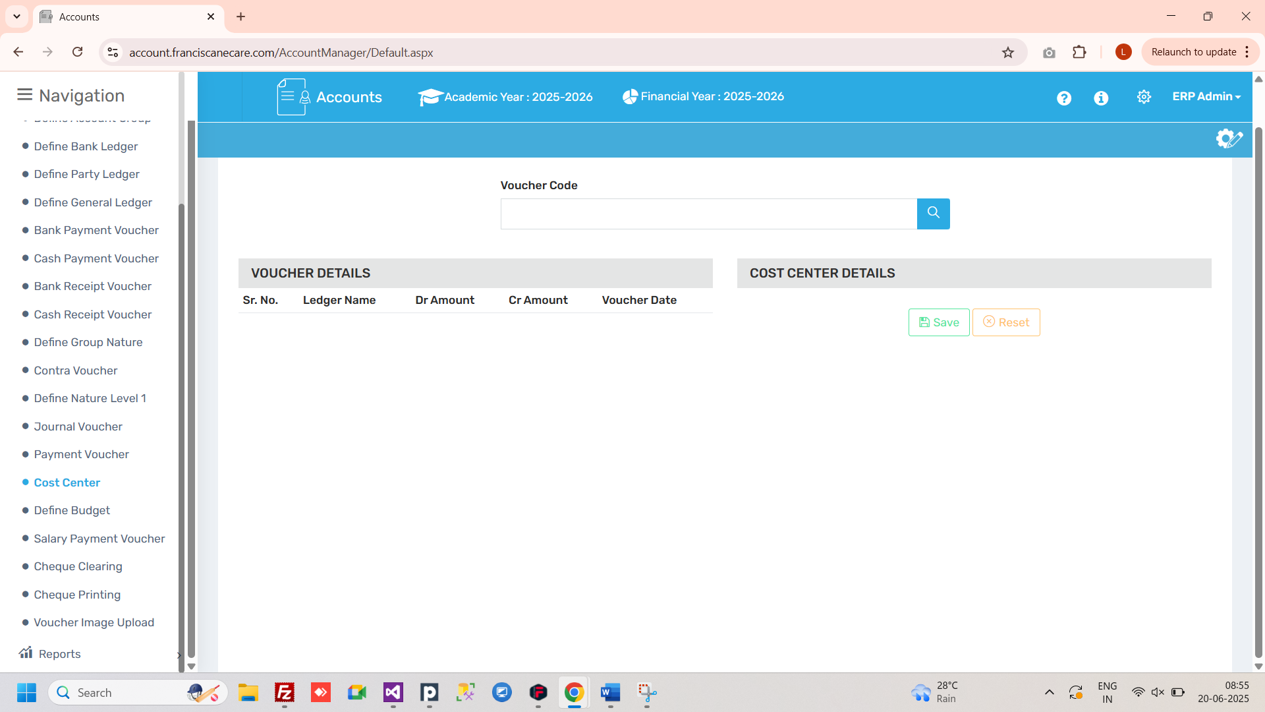
Task: Open the help question mark icon
Action: point(1063,98)
